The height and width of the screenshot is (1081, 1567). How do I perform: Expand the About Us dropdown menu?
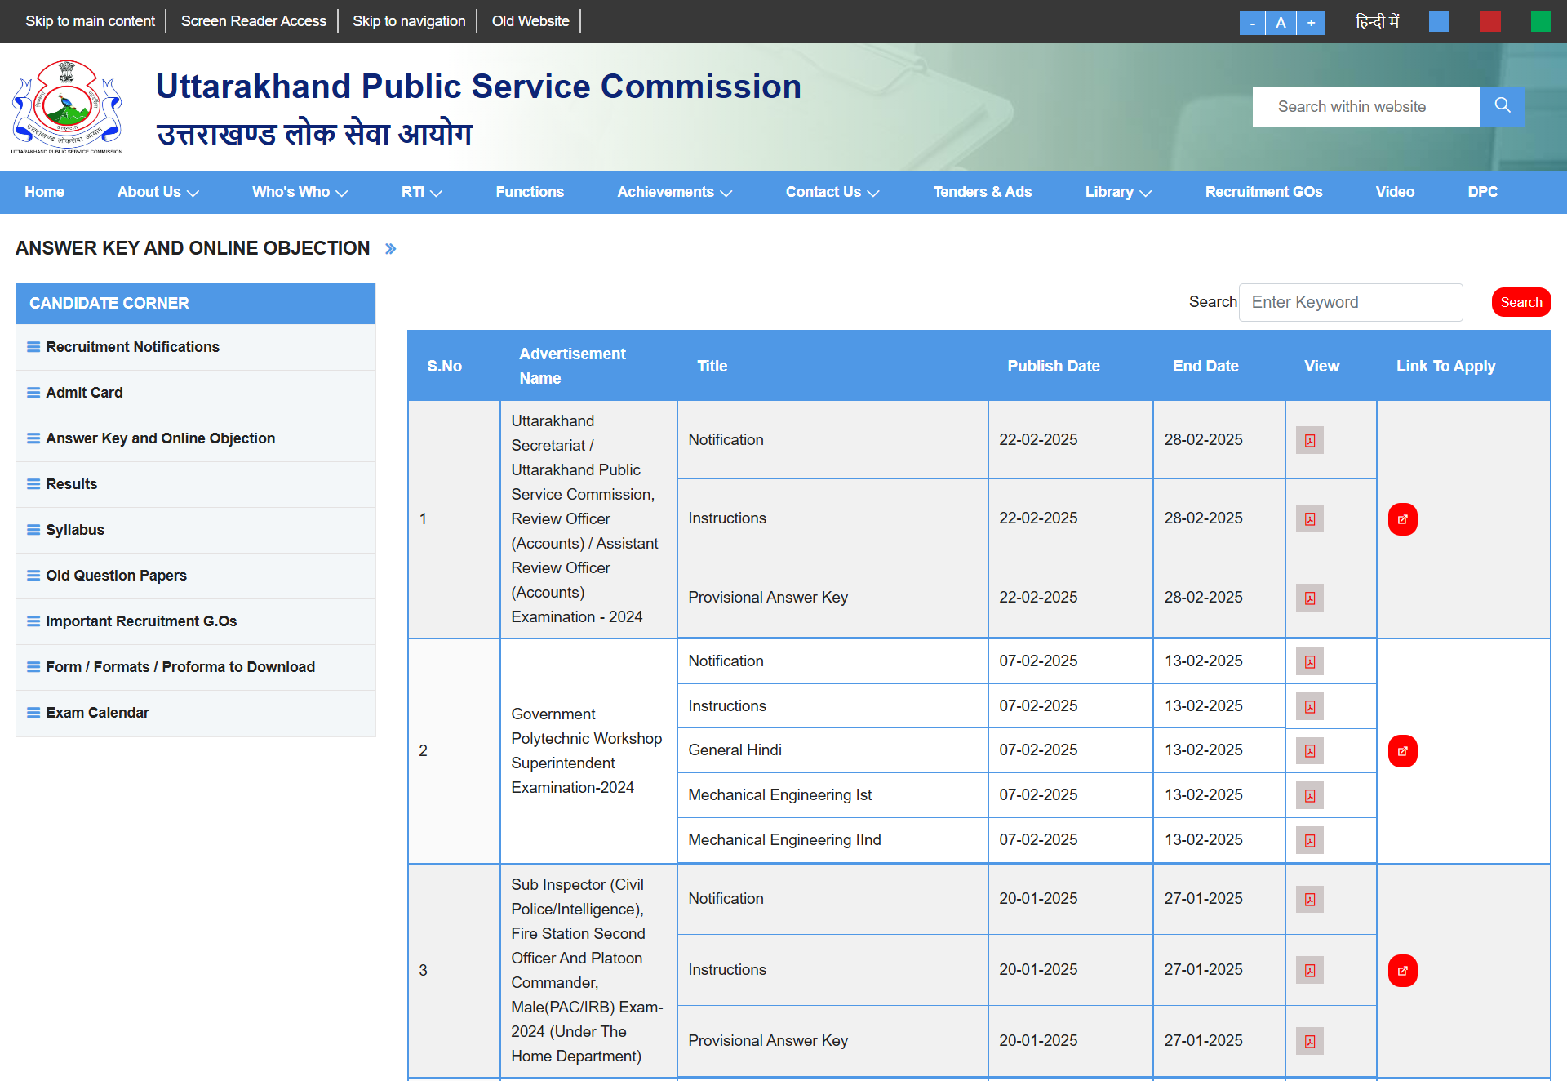point(158,192)
